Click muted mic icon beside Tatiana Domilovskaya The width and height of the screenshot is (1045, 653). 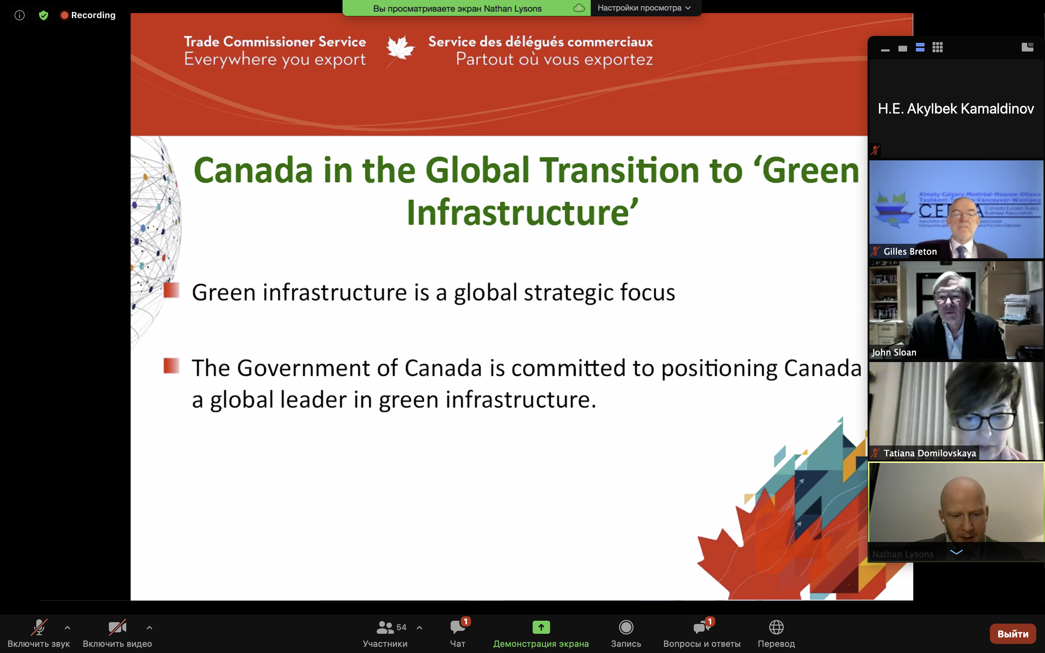[875, 453]
